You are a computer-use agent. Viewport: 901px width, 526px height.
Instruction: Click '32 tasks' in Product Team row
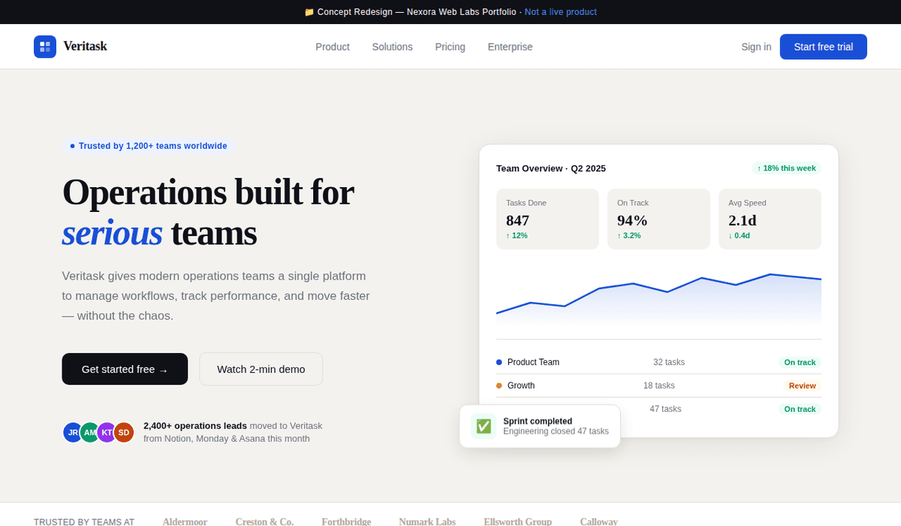[x=669, y=362]
